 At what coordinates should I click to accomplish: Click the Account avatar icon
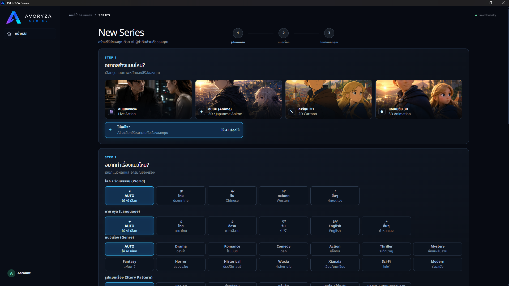tap(11, 273)
